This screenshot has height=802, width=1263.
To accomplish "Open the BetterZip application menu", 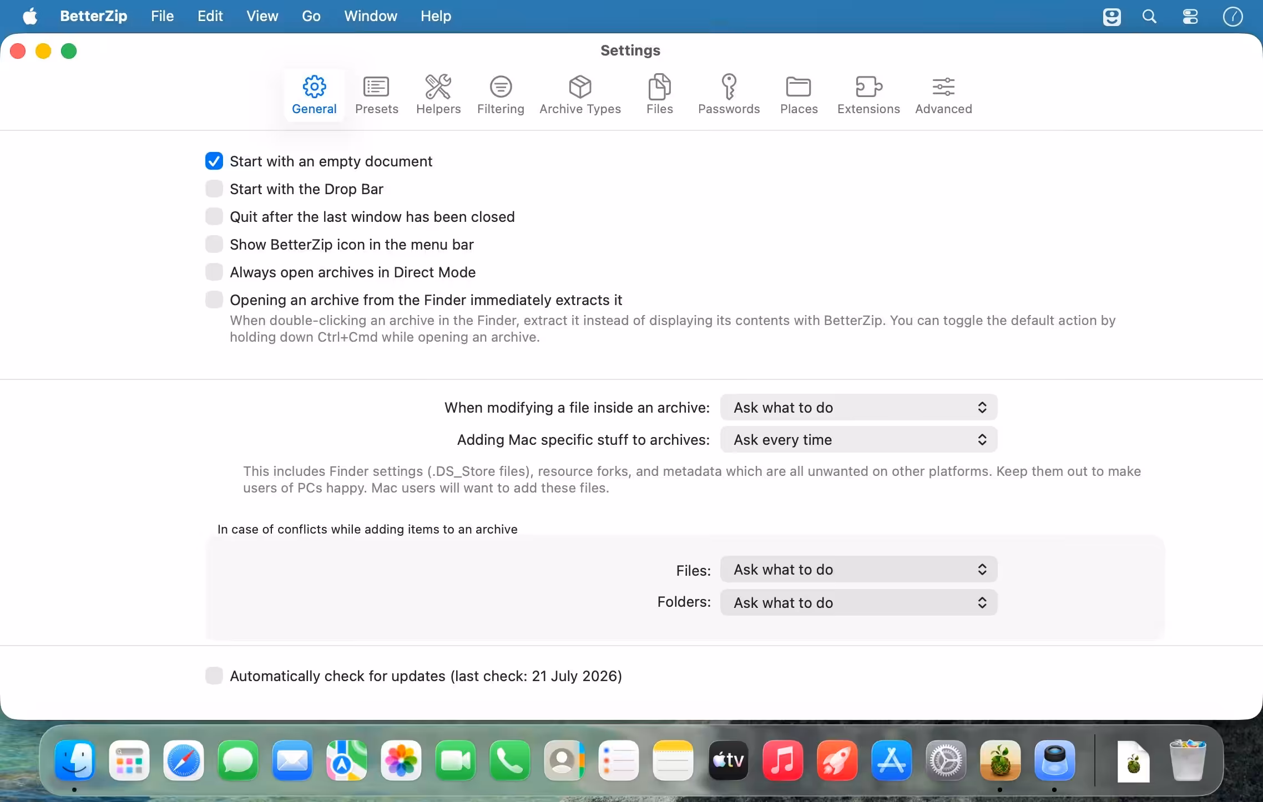I will 93,16.
